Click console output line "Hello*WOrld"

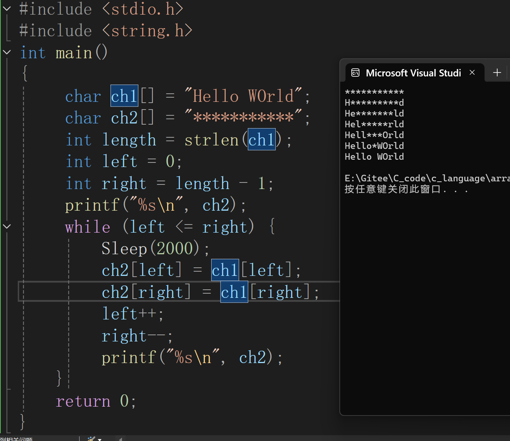pyautogui.click(x=374, y=146)
